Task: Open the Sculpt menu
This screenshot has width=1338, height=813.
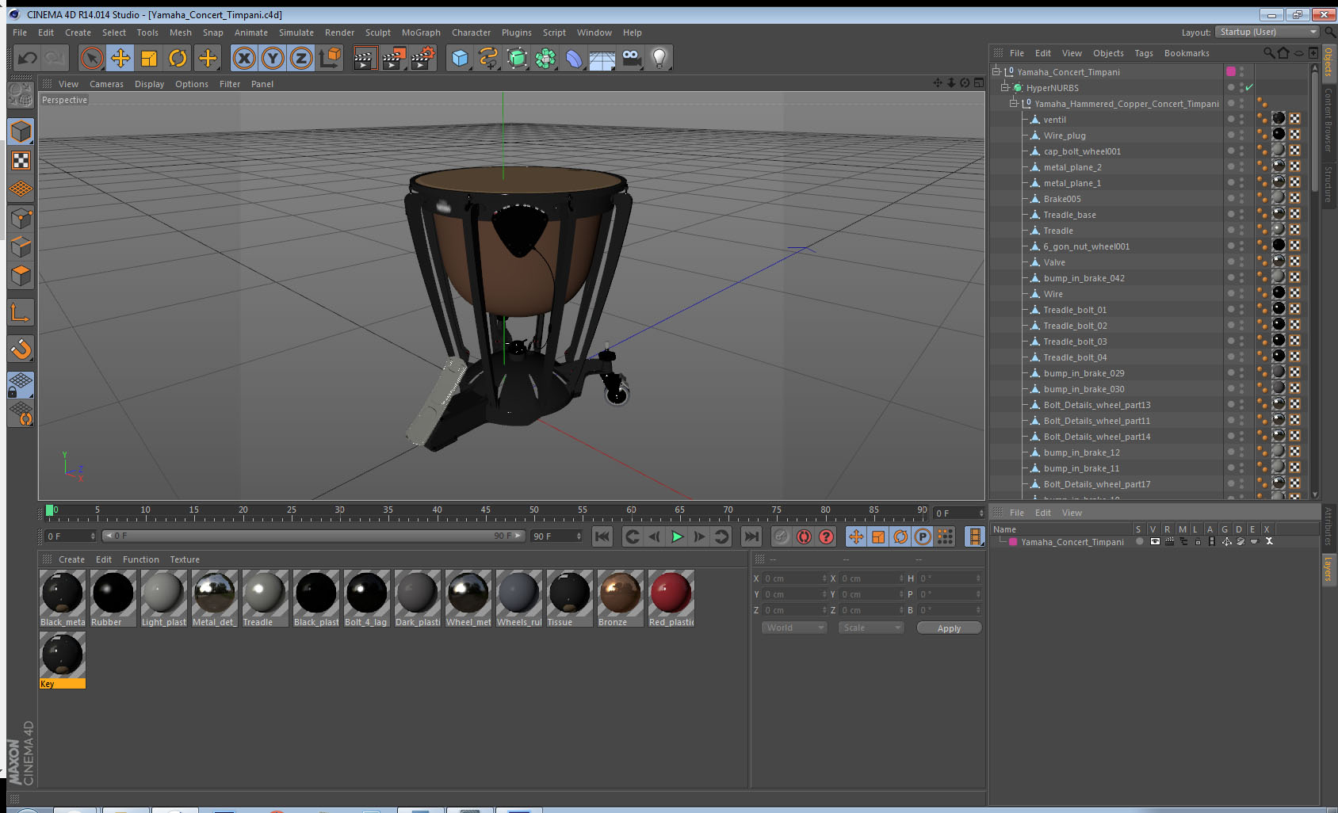Action: 378,32
